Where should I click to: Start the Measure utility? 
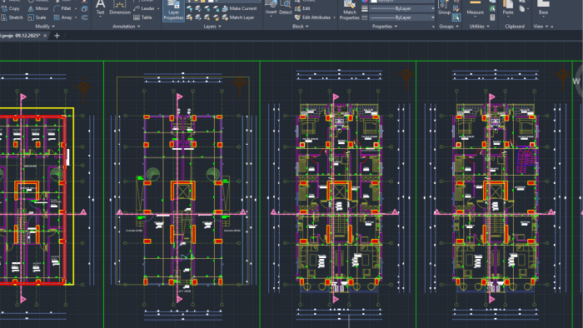pyautogui.click(x=476, y=8)
